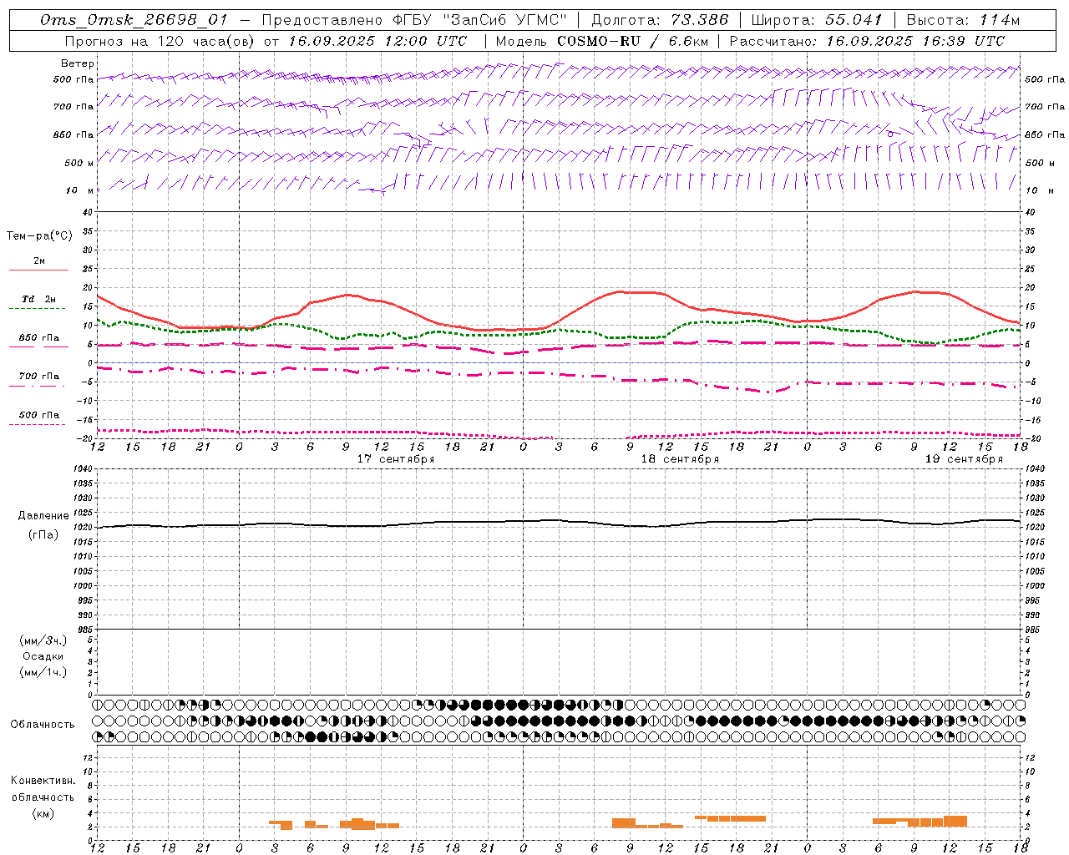Click the Конвективн. облачность panel label

pos(43,789)
